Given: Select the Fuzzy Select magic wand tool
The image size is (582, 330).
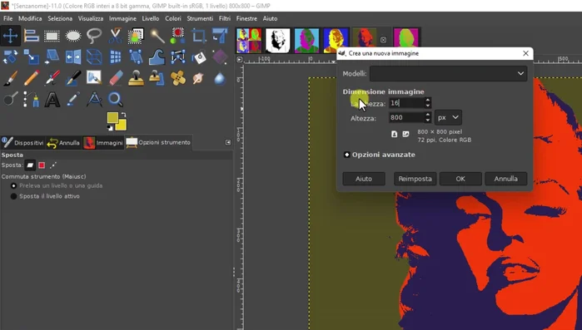Looking at the screenshot, I should (157, 36).
